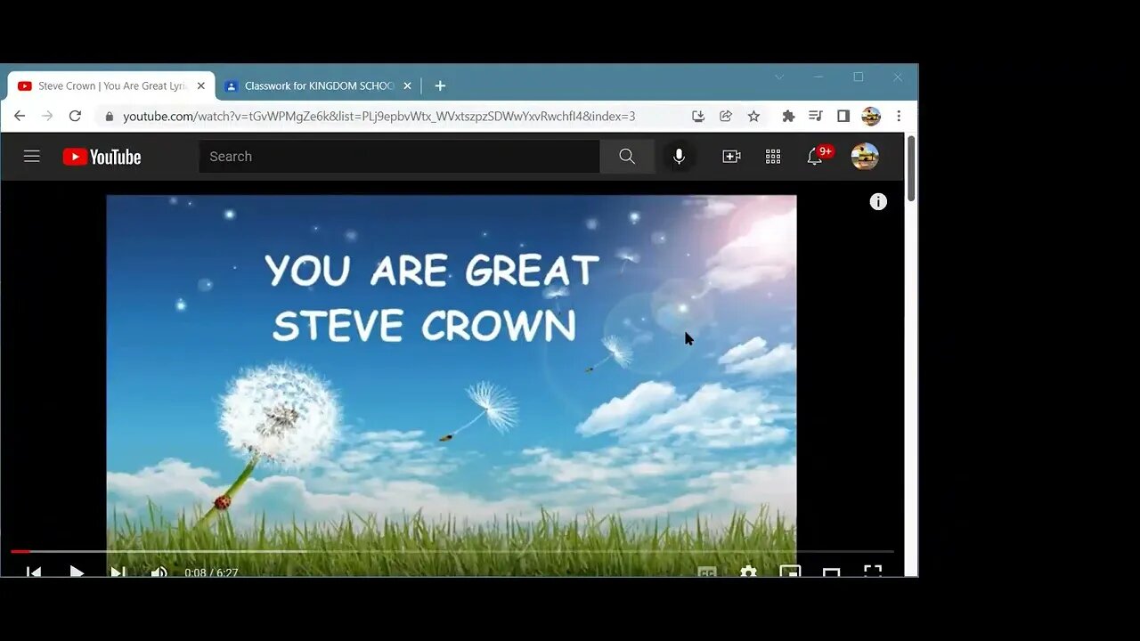Image resolution: width=1140 pixels, height=641 pixels.
Task: Play the paused video
Action: [77, 572]
